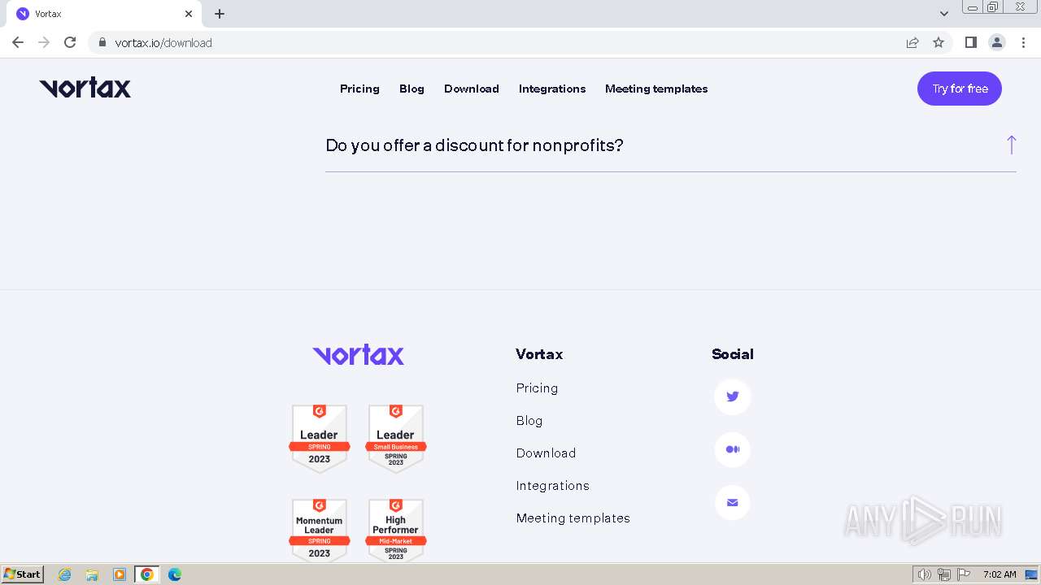Switch to Chrome in the taskbar
This screenshot has width=1041, height=585.
[x=146, y=574]
